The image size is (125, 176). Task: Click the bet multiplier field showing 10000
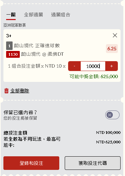93,66
